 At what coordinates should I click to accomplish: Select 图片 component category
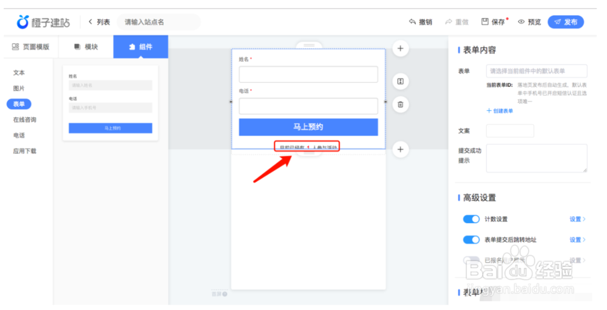(x=19, y=88)
